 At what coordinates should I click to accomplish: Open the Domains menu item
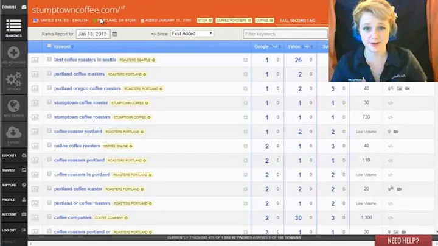pyautogui.click(x=13, y=7)
